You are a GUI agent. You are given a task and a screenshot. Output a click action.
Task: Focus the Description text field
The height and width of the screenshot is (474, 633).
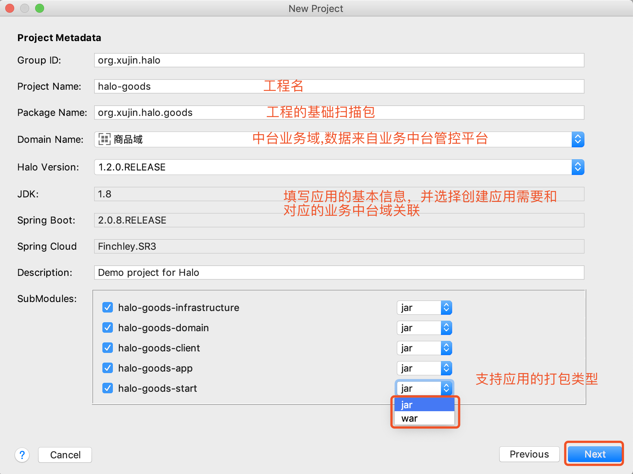coord(339,273)
